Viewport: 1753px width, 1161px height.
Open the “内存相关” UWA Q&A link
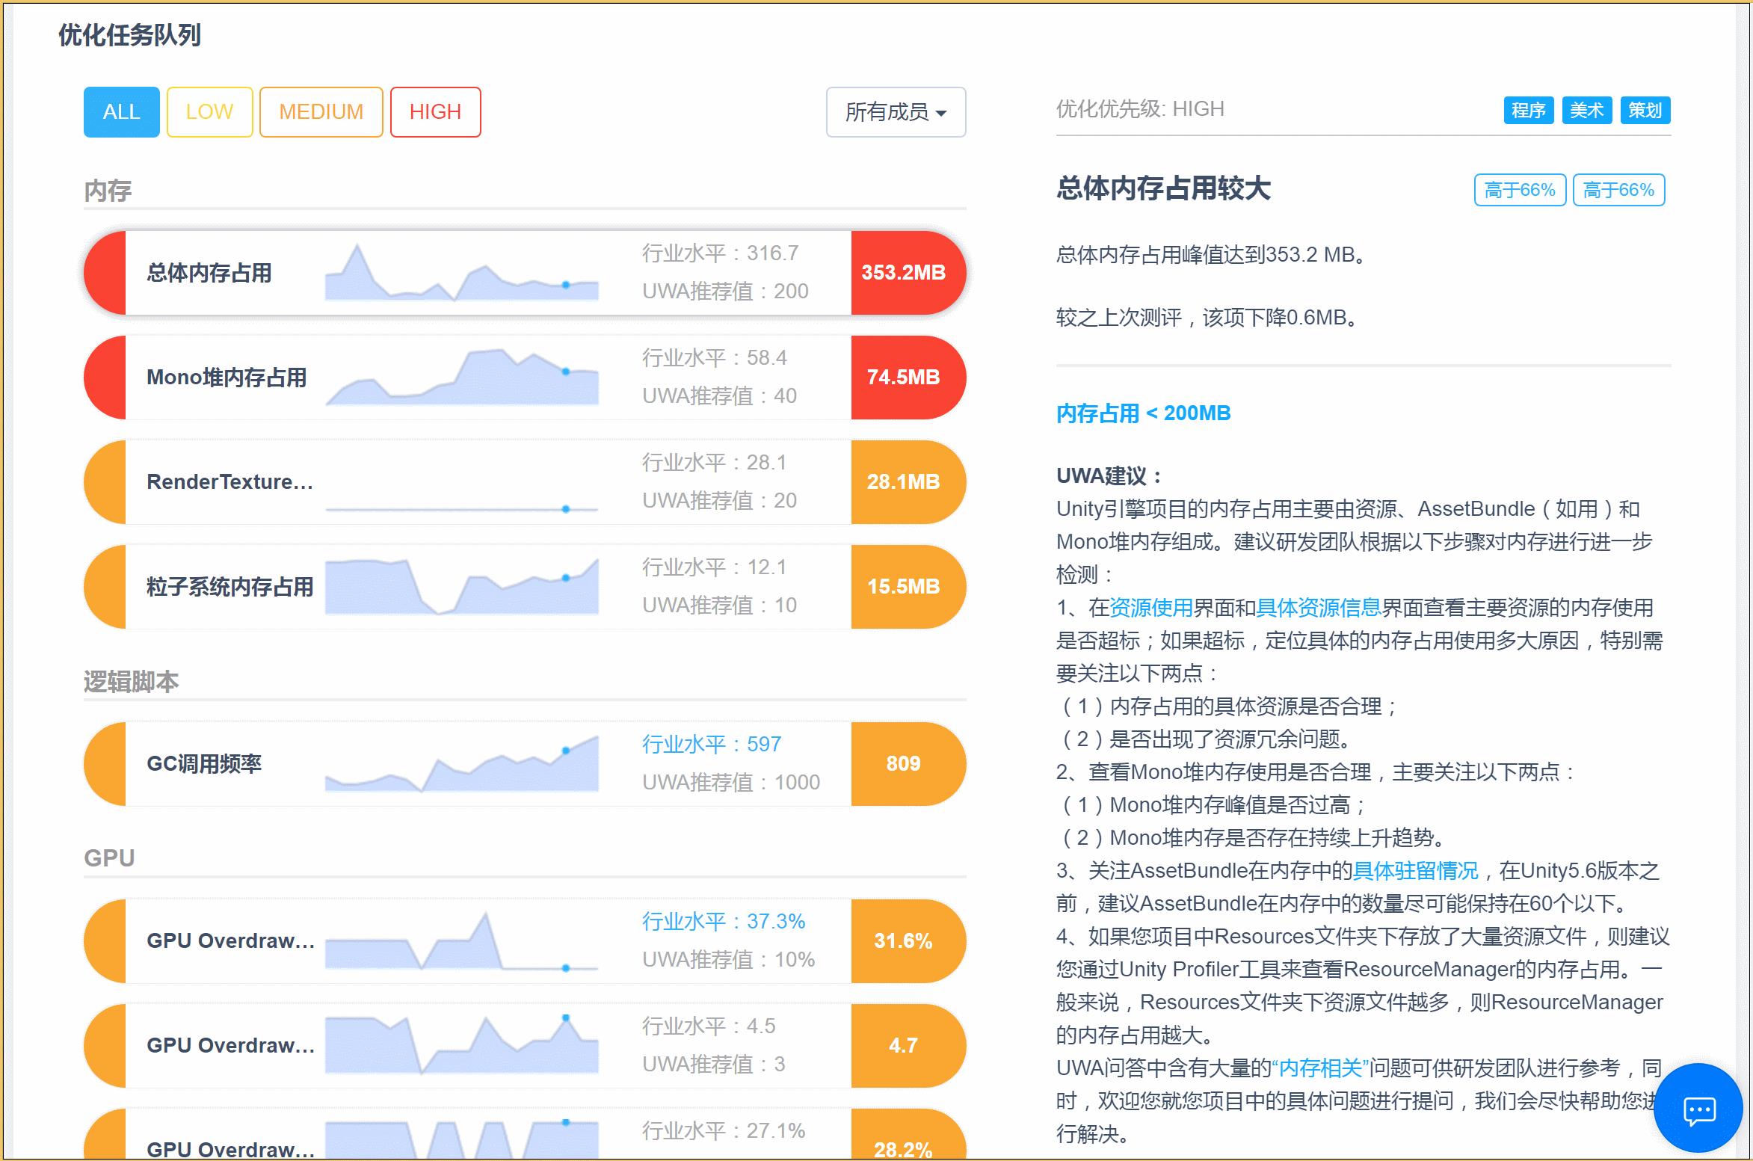(x=1320, y=1068)
